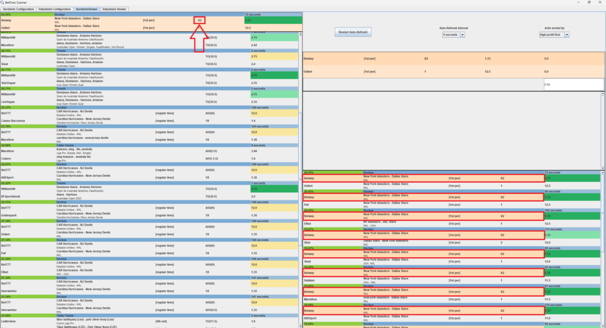Click the 21.09% Table Tennis surebet header
This screenshot has height=328, width=606.
coord(150,316)
